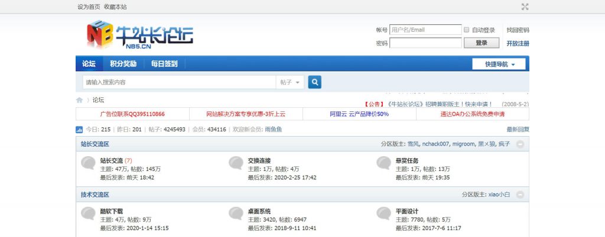This screenshot has height=237, width=605.
Task: Open the 快捷导航 dropdown
Action: 500,64
